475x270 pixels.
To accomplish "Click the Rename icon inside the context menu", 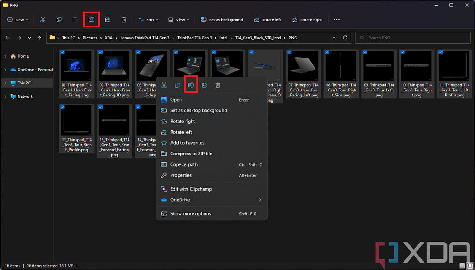I will pyautogui.click(x=191, y=84).
